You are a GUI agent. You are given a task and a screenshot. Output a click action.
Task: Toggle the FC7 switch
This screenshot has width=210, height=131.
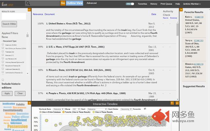[x=130, y=4]
